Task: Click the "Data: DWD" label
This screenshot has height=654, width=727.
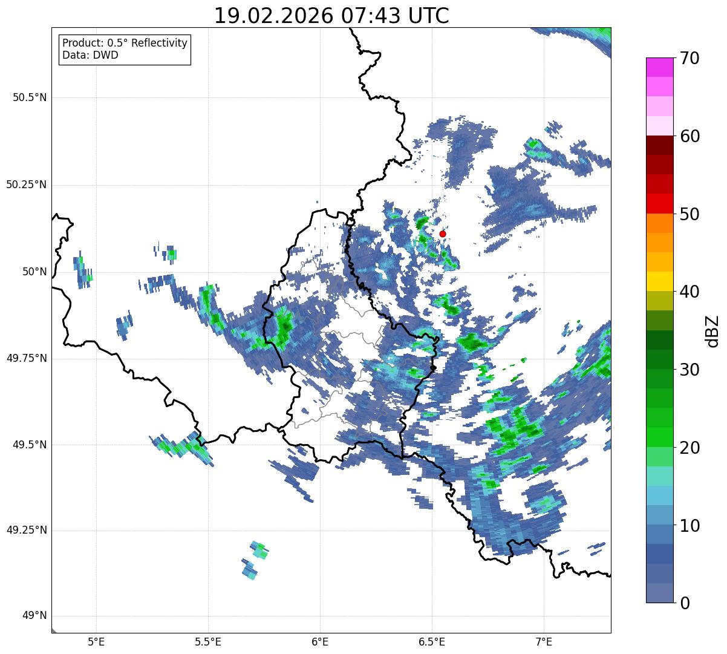Action: (x=91, y=55)
